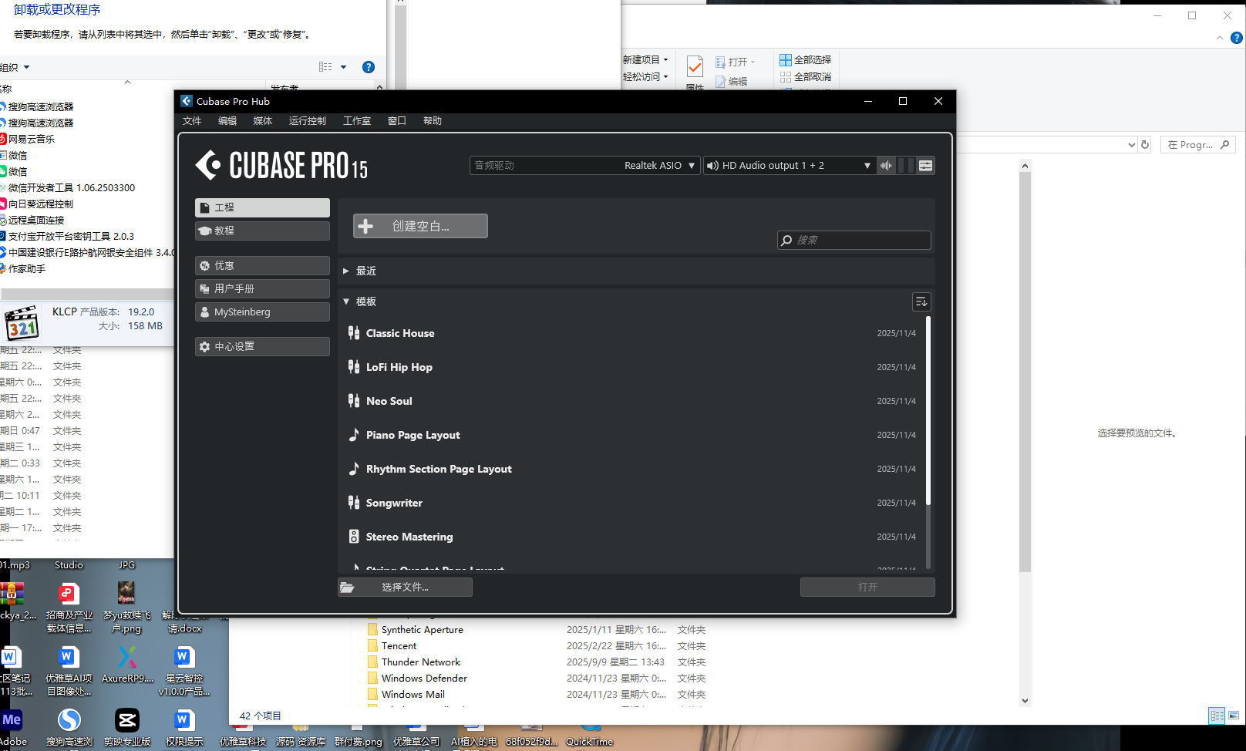Click the view options icon in the uninstall window
Image resolution: width=1246 pixels, height=751 pixels.
pos(325,67)
